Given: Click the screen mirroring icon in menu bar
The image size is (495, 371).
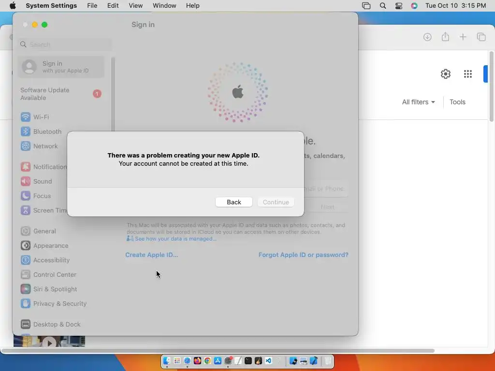Looking at the screenshot, I should click(366, 6).
